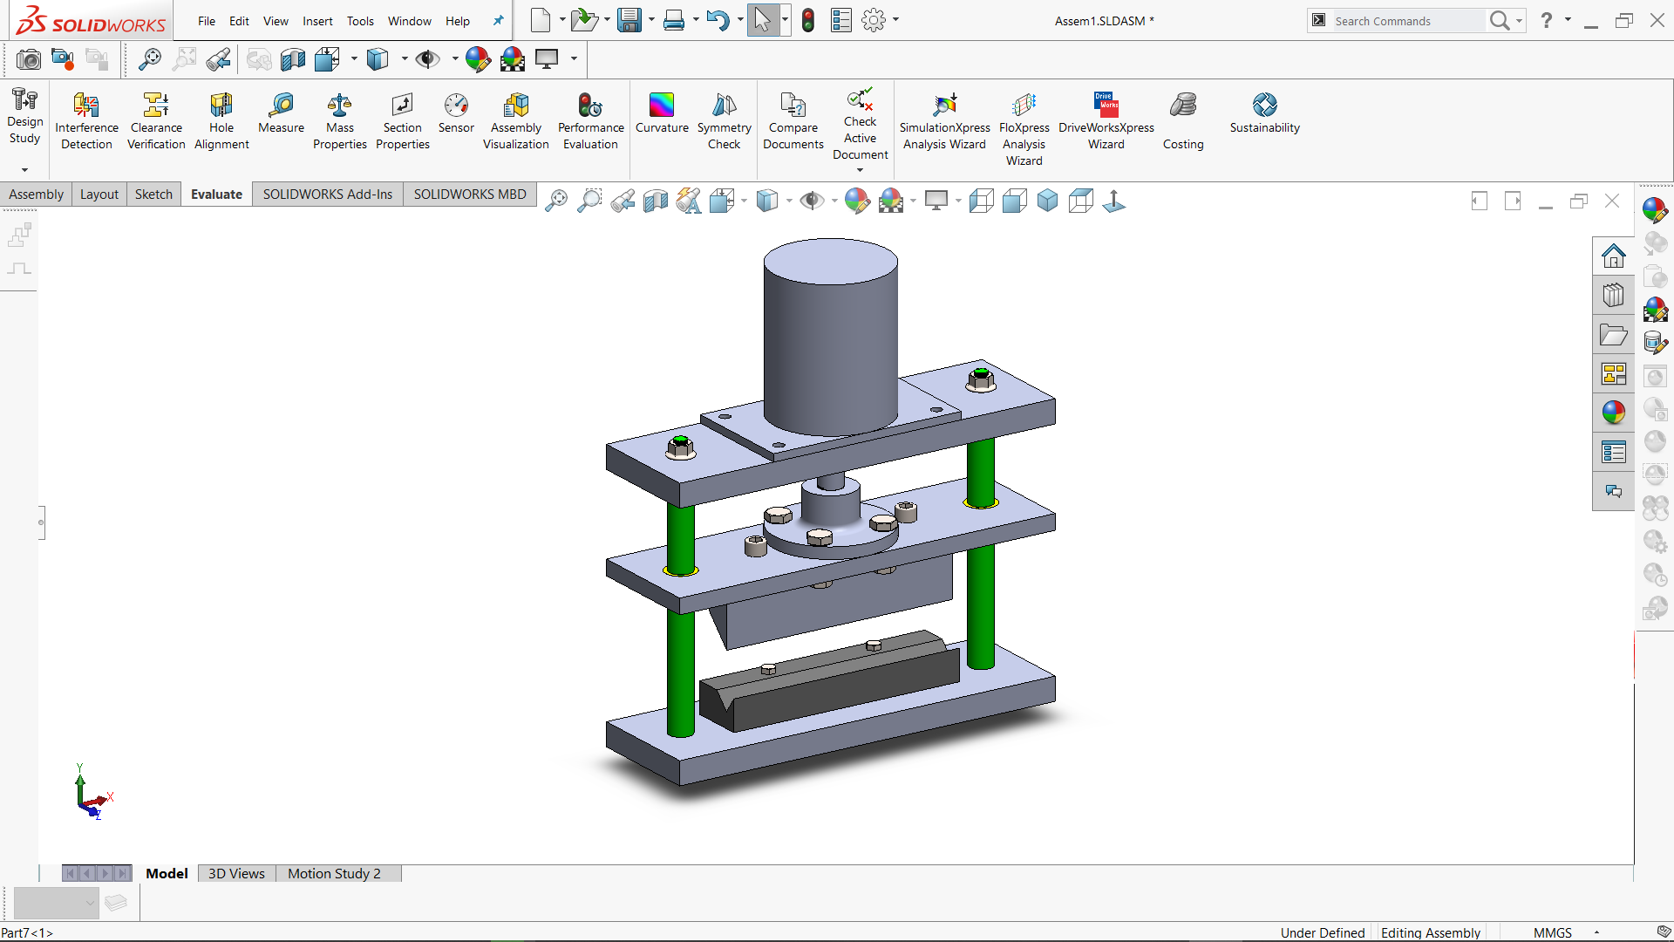Toggle the Section View in heads-up toolbar
This screenshot has height=942, width=1674.
pos(655,201)
